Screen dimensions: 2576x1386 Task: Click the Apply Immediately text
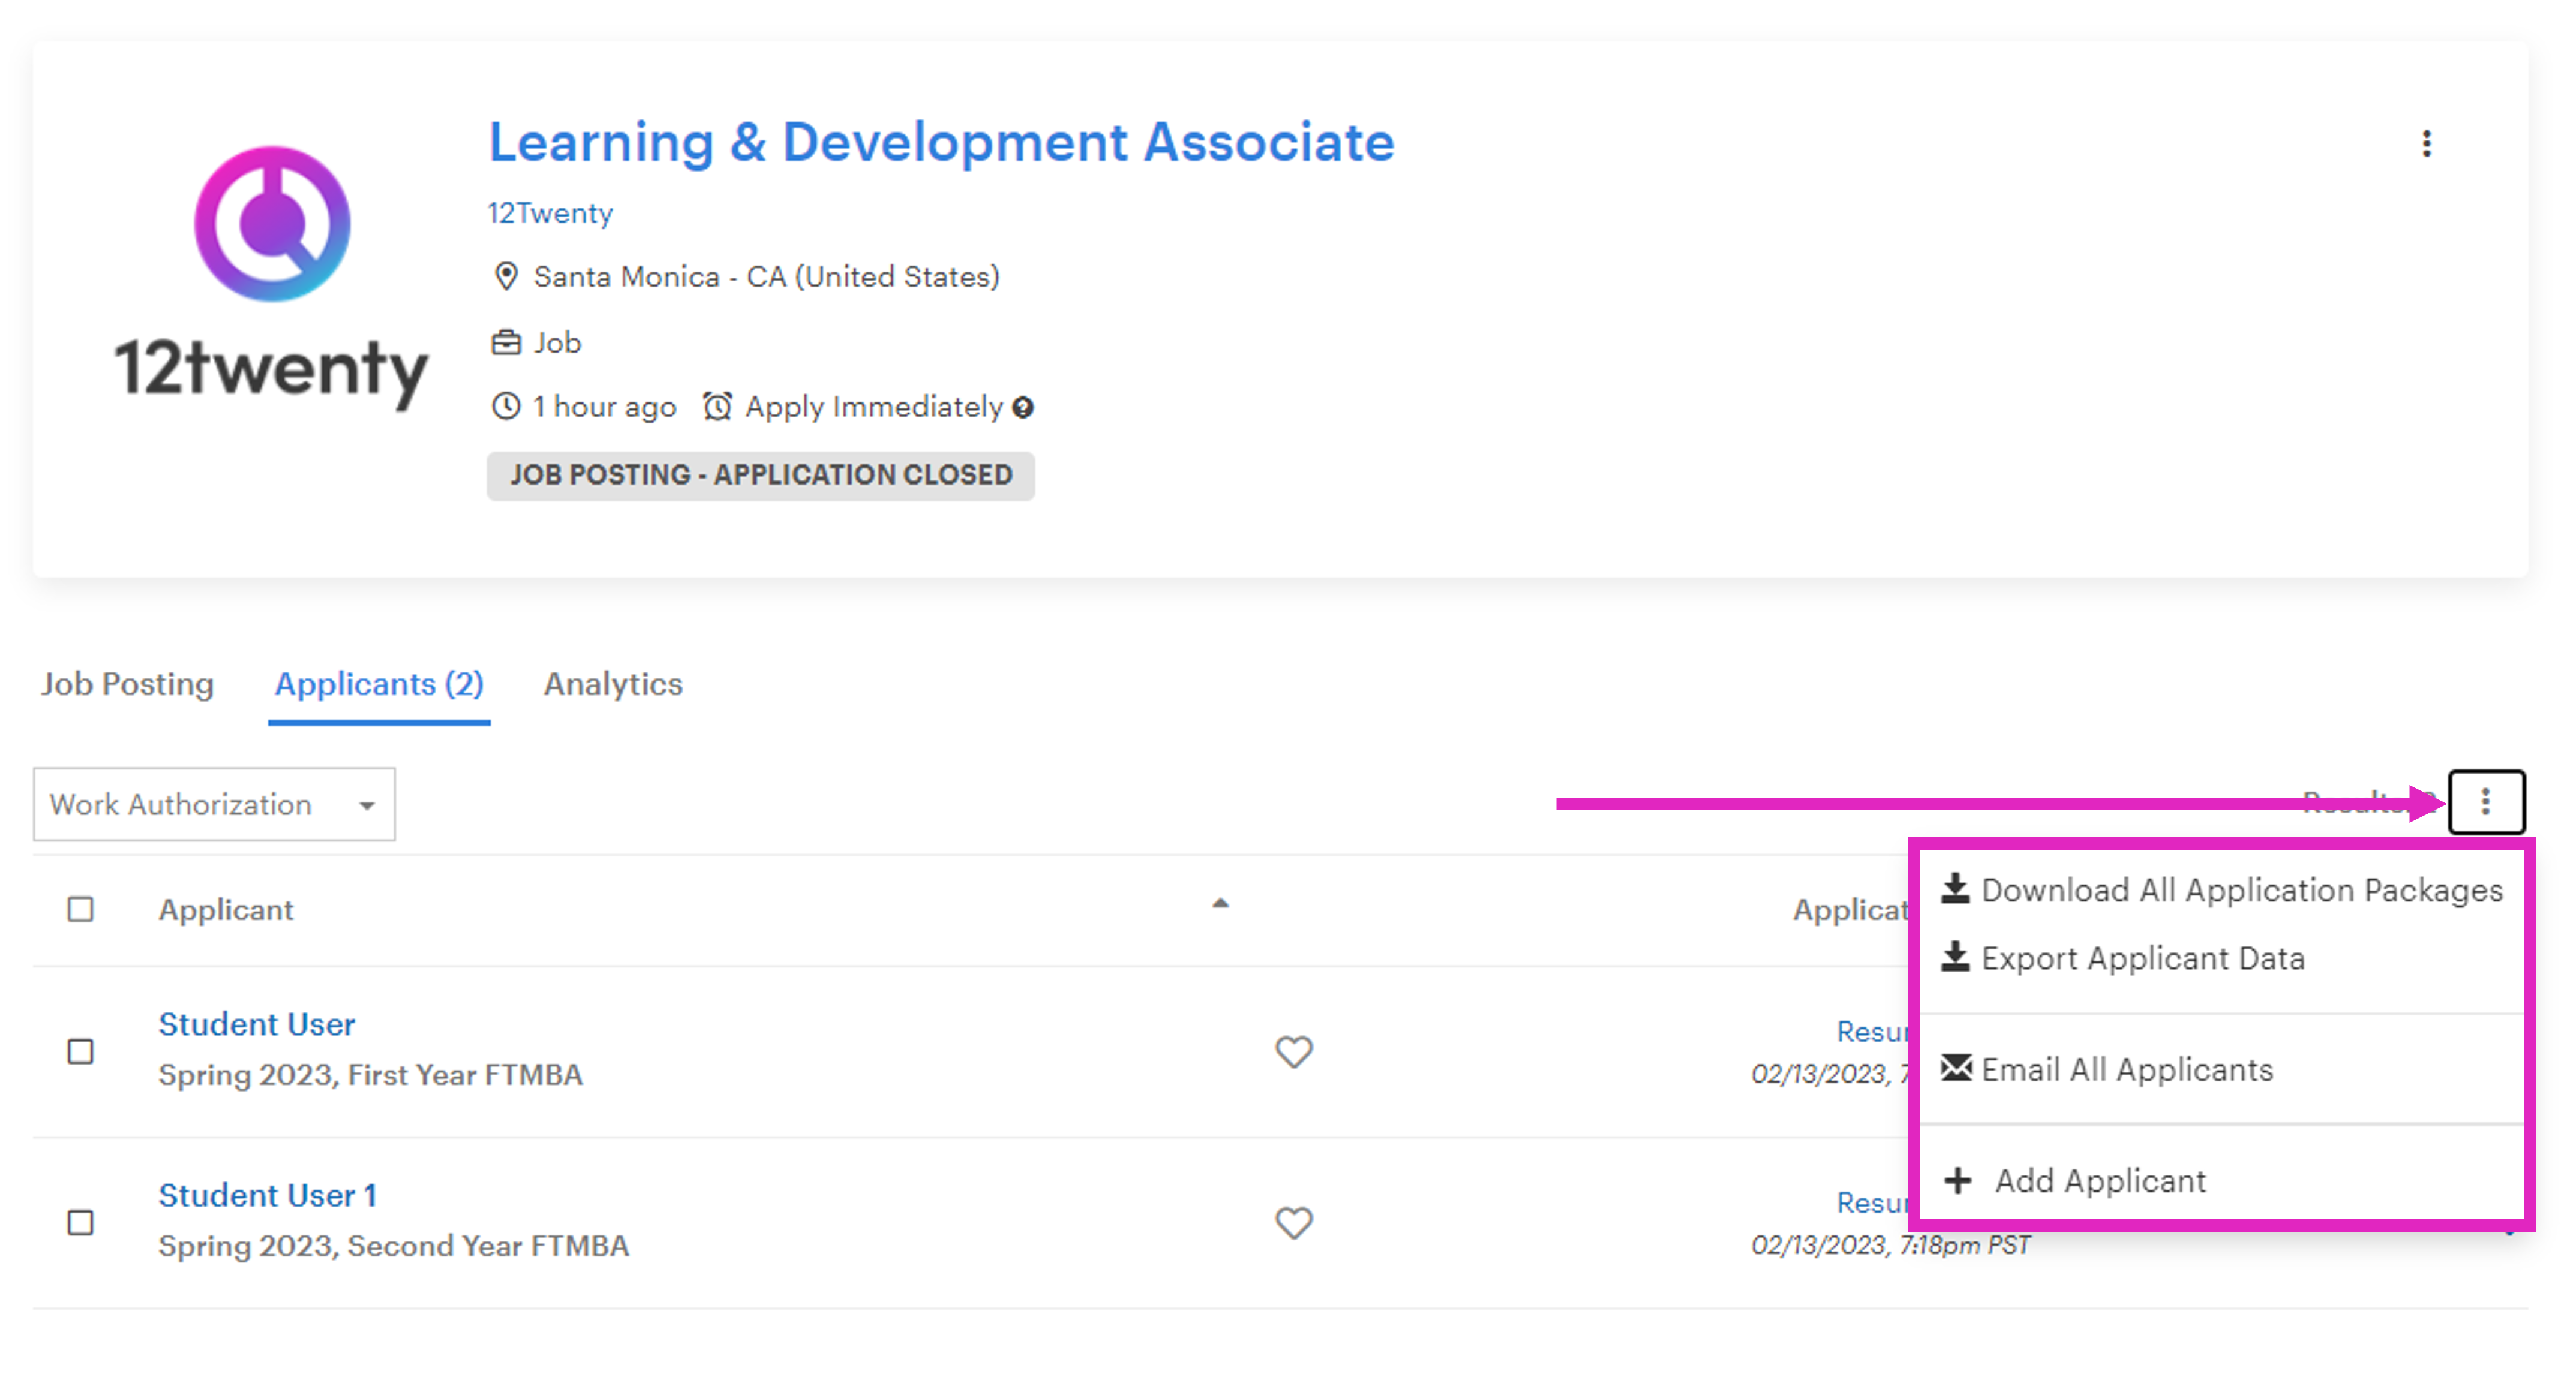coord(874,407)
